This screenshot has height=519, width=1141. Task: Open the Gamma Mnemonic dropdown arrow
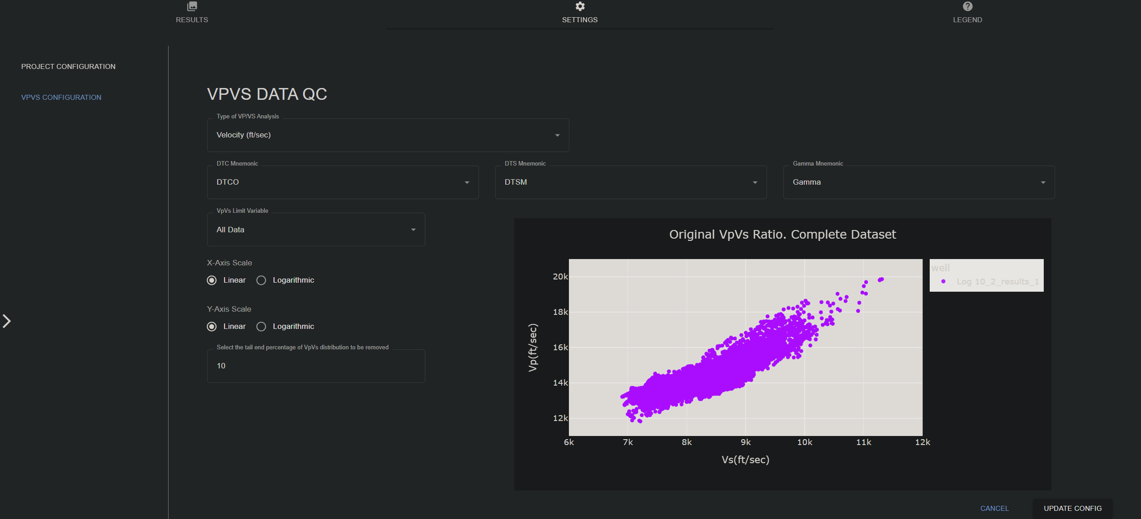pos(1043,182)
